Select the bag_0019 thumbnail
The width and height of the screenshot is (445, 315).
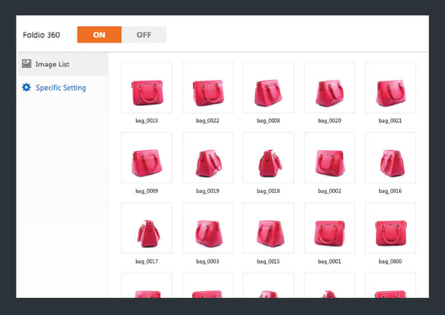coord(208,157)
